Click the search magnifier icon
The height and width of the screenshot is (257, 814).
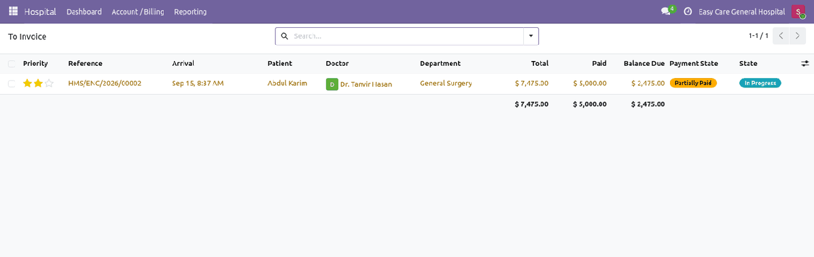284,36
